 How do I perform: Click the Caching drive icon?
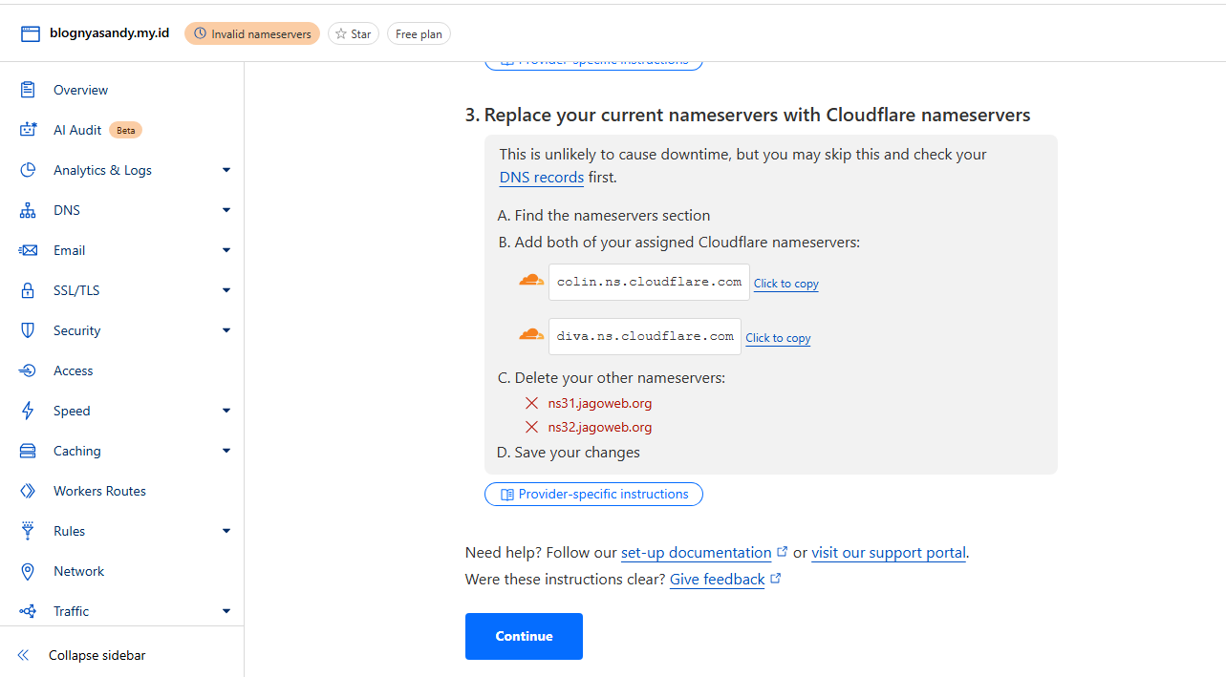tap(28, 451)
